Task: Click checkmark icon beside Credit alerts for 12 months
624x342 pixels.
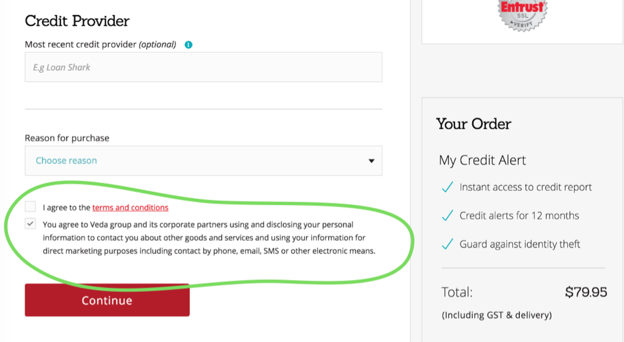Action: (x=447, y=216)
